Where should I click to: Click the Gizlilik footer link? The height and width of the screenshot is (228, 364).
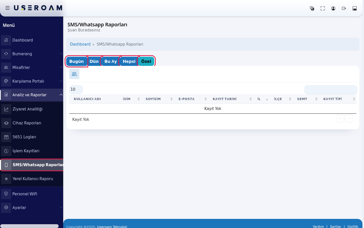[x=353, y=226]
